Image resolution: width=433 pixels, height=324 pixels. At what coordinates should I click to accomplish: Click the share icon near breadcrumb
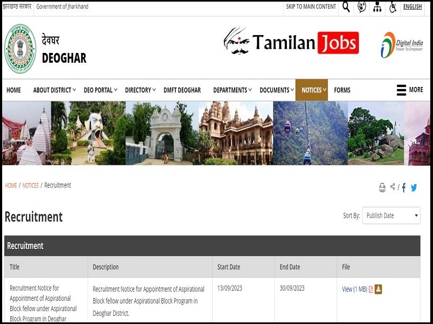392,187
